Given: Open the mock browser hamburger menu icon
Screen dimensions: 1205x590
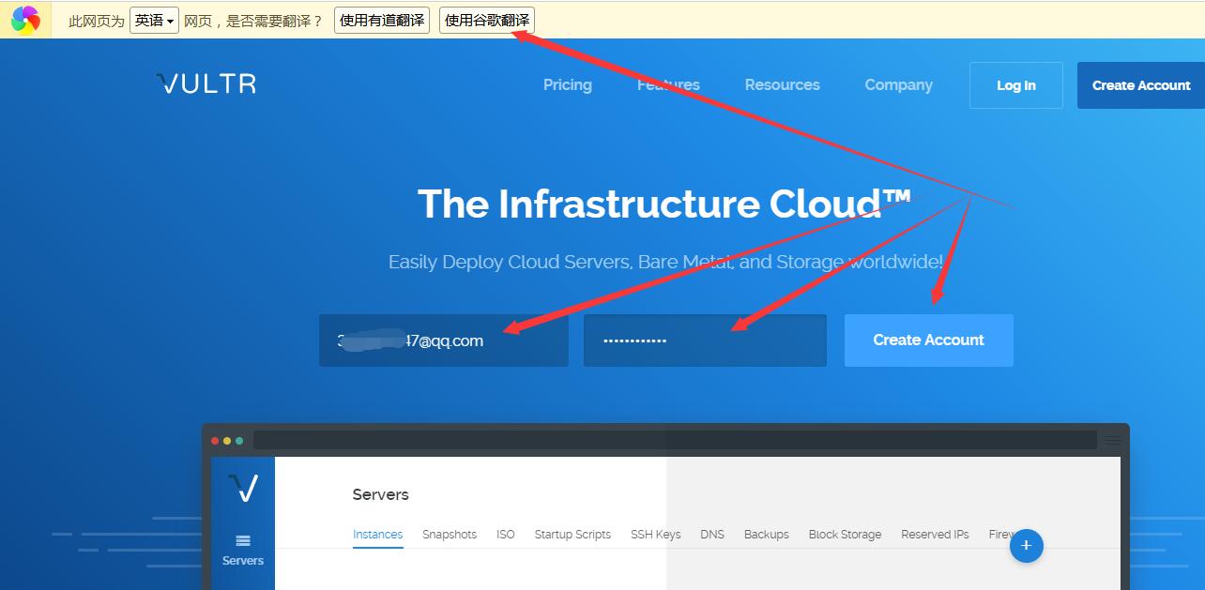Looking at the screenshot, I should 1113,440.
